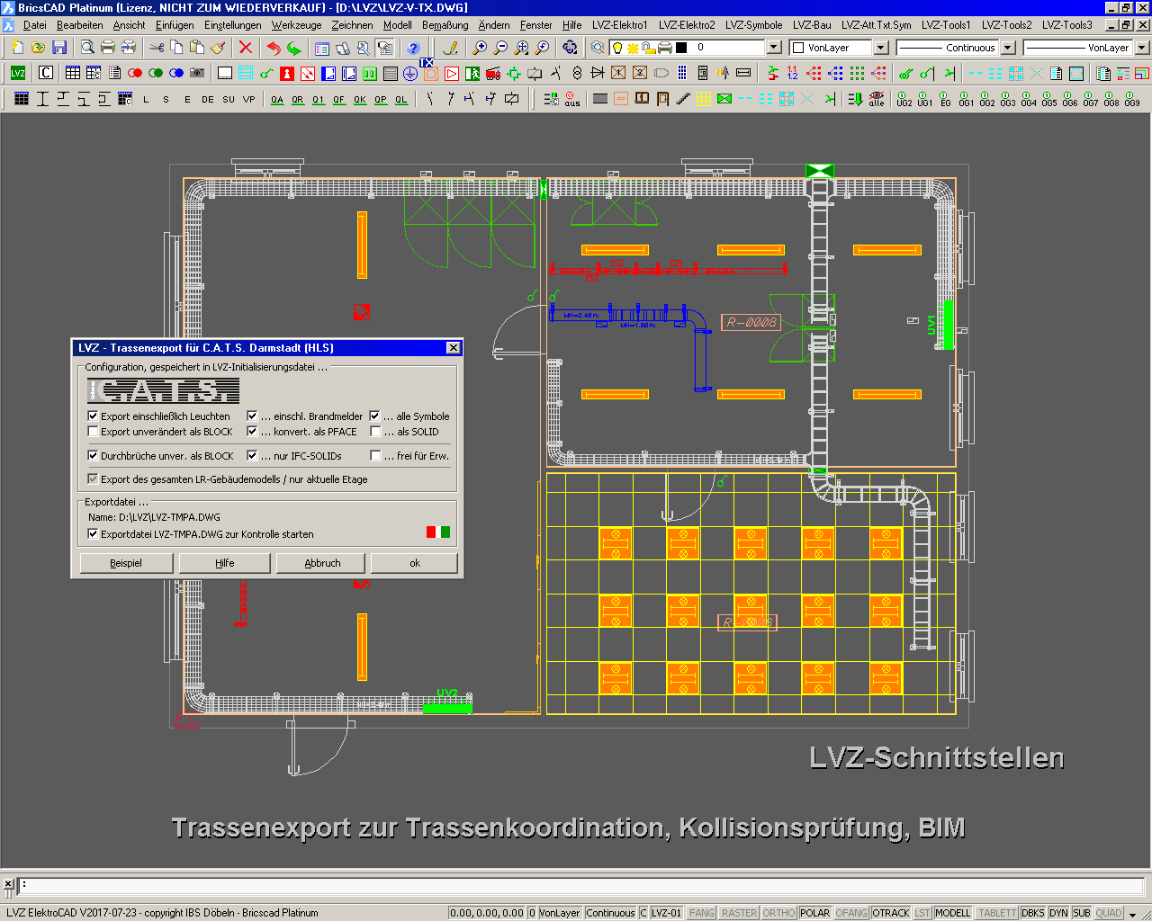Click the Zoom In magnifier icon

coord(480,48)
